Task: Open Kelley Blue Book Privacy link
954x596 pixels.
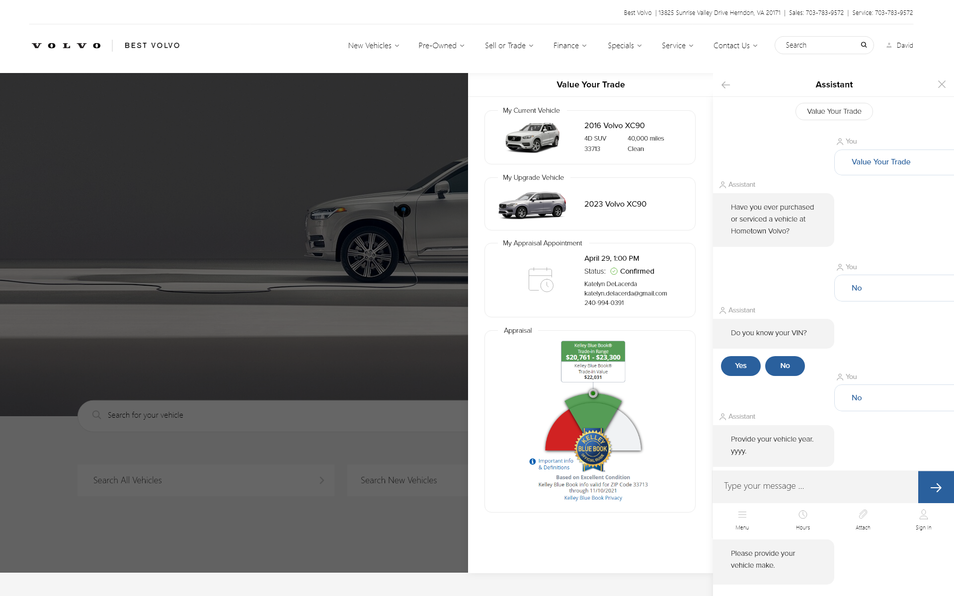Action: (x=593, y=498)
